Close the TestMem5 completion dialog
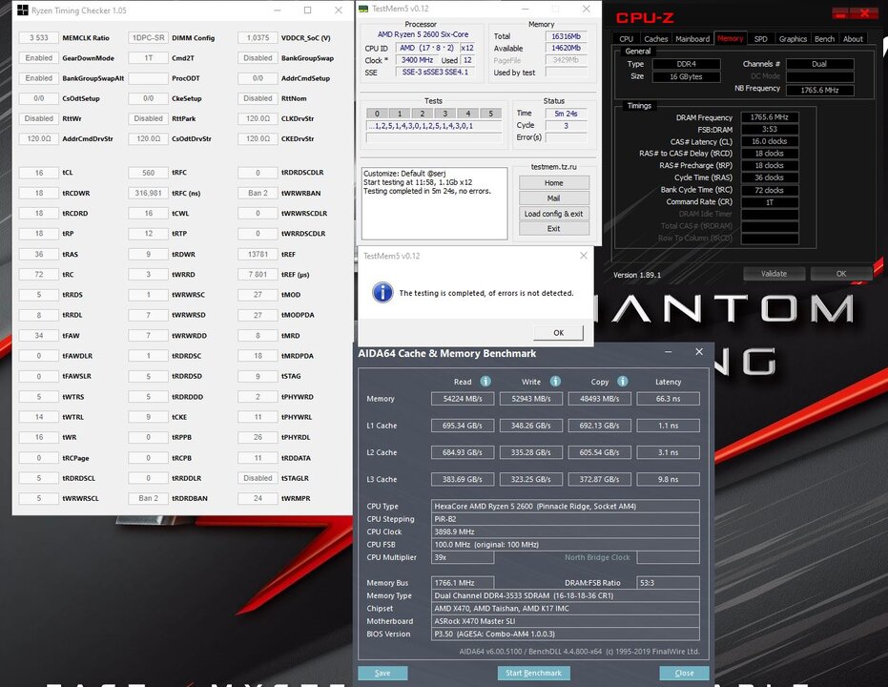The image size is (888, 687). [x=584, y=256]
